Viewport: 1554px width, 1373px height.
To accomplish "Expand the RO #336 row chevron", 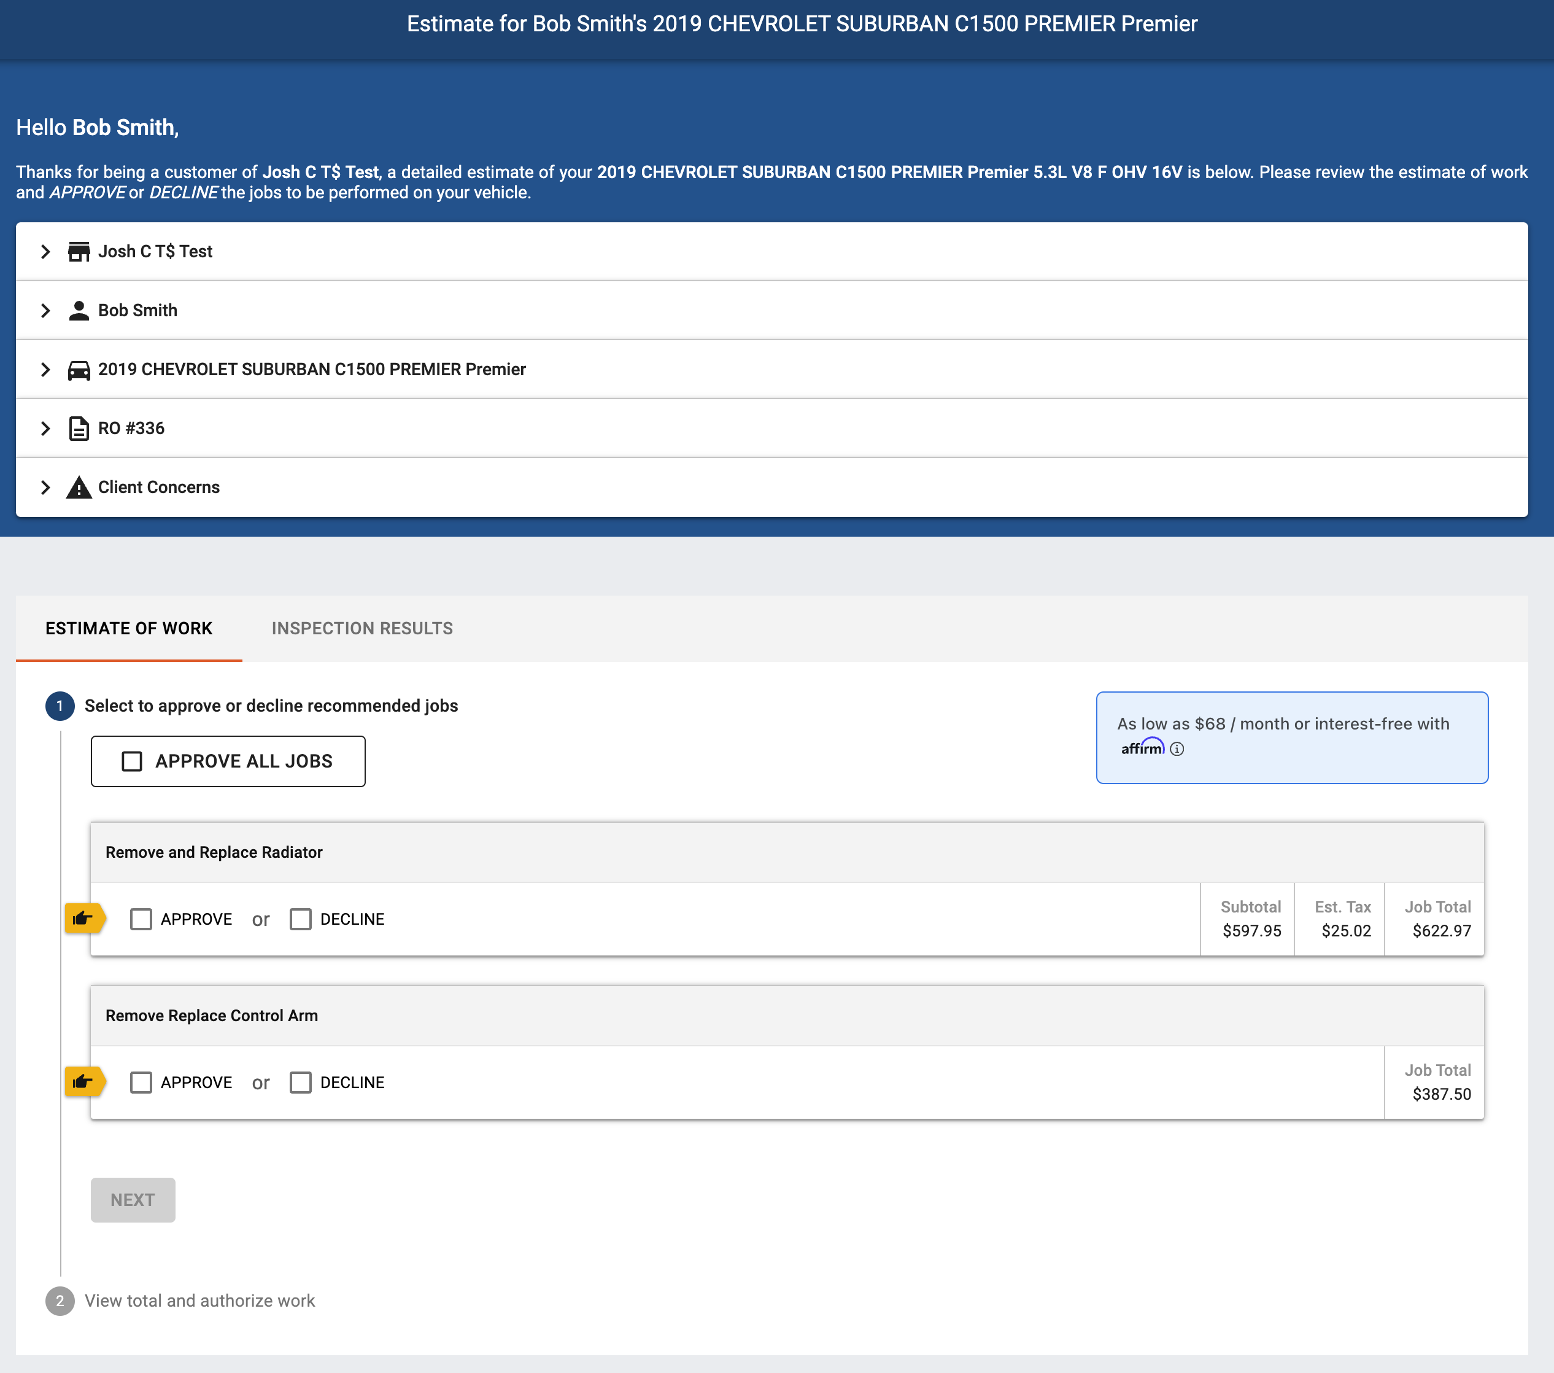I will (45, 428).
